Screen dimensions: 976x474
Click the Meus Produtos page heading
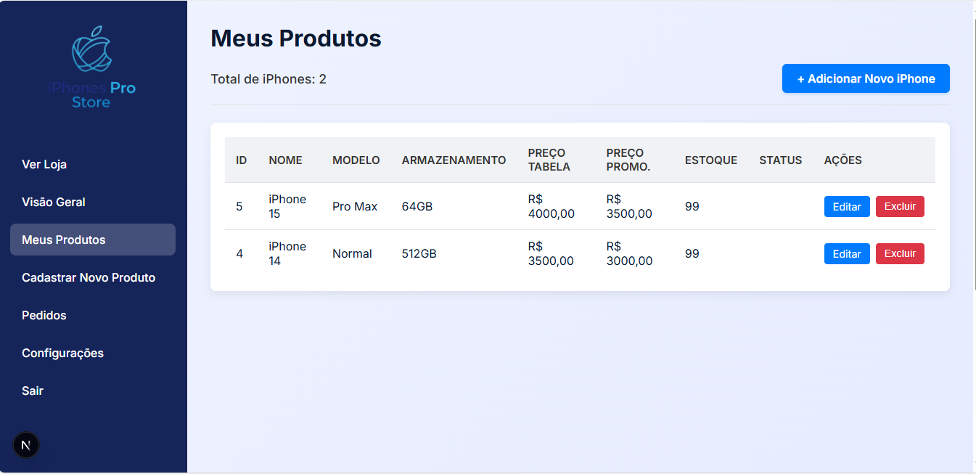tap(296, 38)
